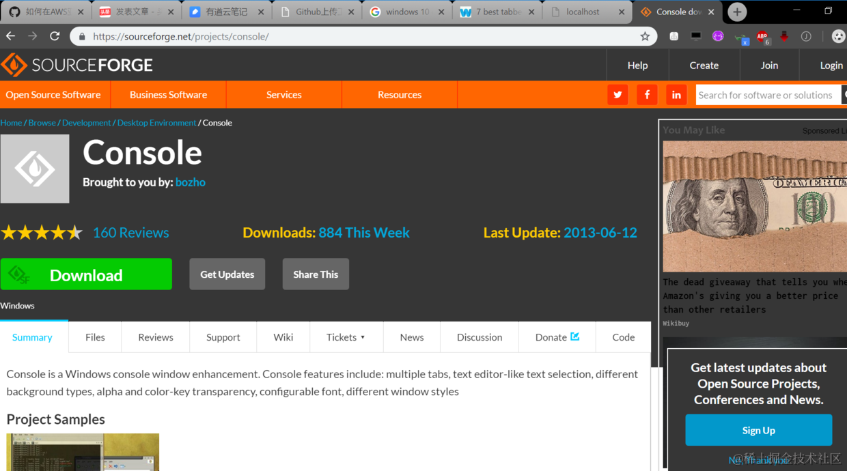Click the browser forward arrow
847x471 pixels.
tap(32, 36)
